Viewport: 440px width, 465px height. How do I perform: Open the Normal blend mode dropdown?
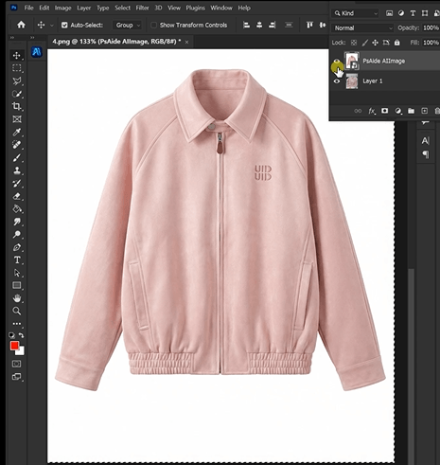click(362, 28)
